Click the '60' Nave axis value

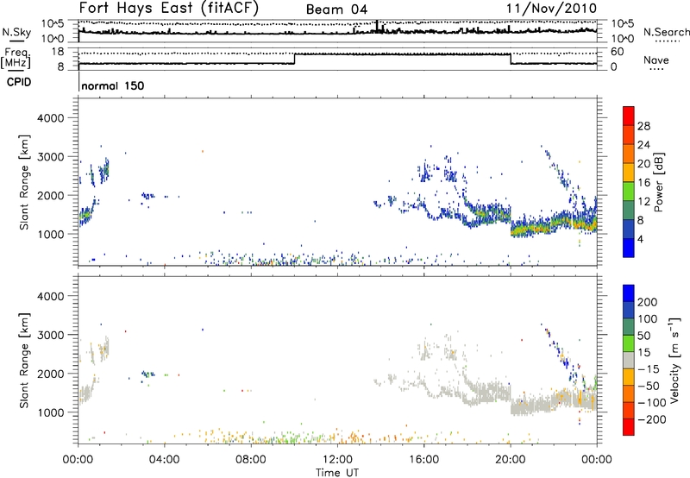(617, 52)
